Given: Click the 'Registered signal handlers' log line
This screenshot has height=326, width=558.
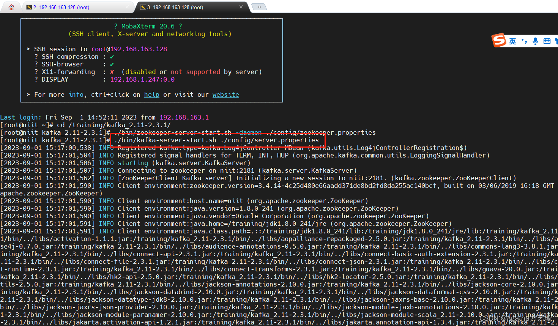Looking at the screenshot, I should (x=245, y=155).
